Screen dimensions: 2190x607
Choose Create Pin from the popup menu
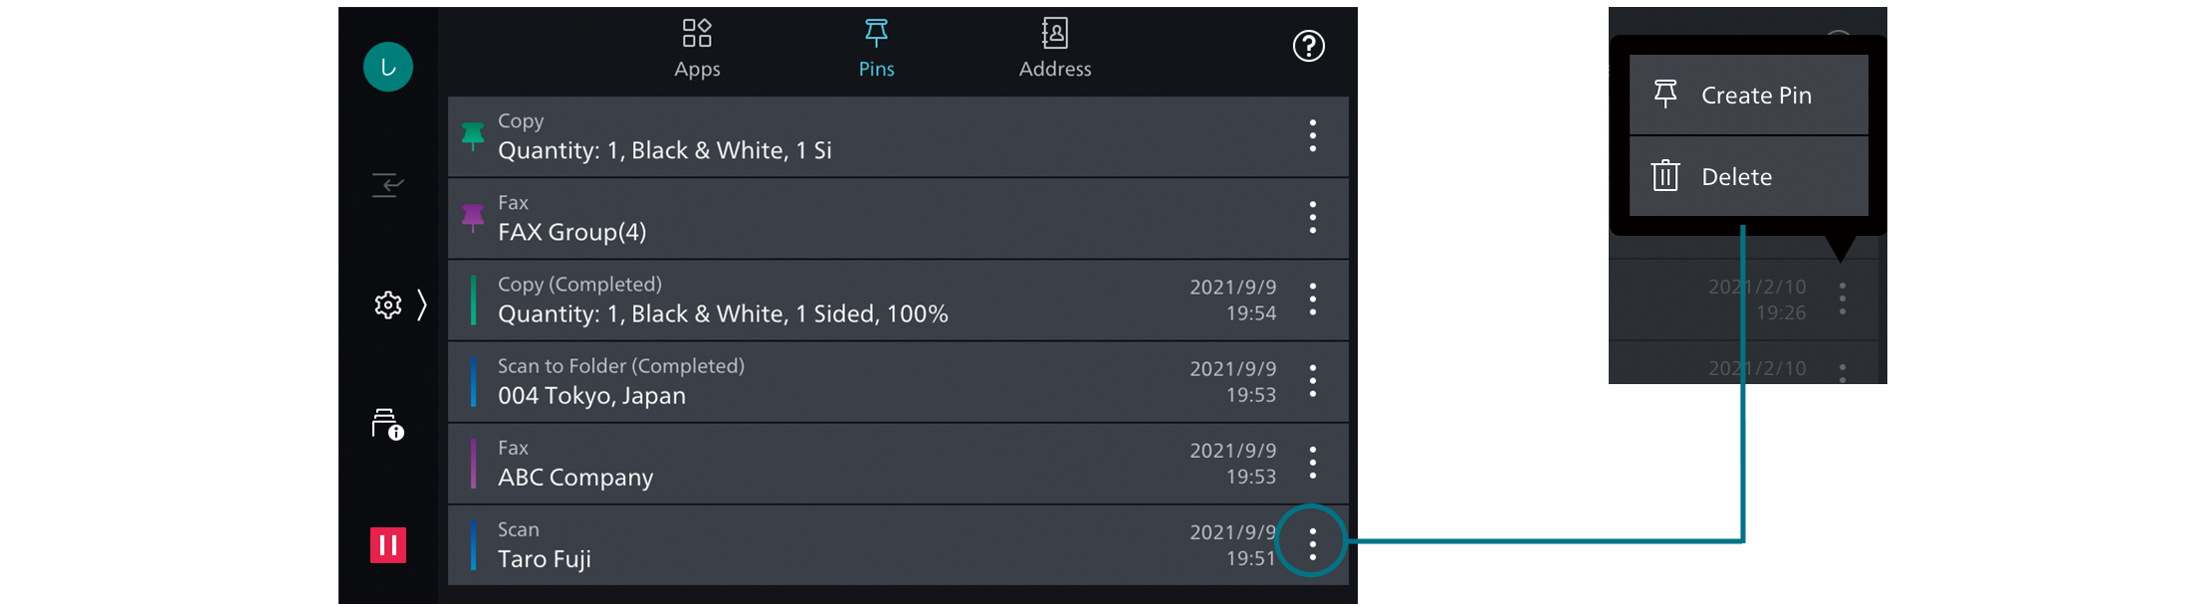click(x=1748, y=96)
